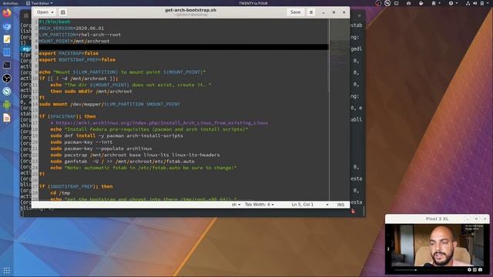
Task: Click the if ($BOOTSTRAP_PREP); then line
Action: click(75, 186)
